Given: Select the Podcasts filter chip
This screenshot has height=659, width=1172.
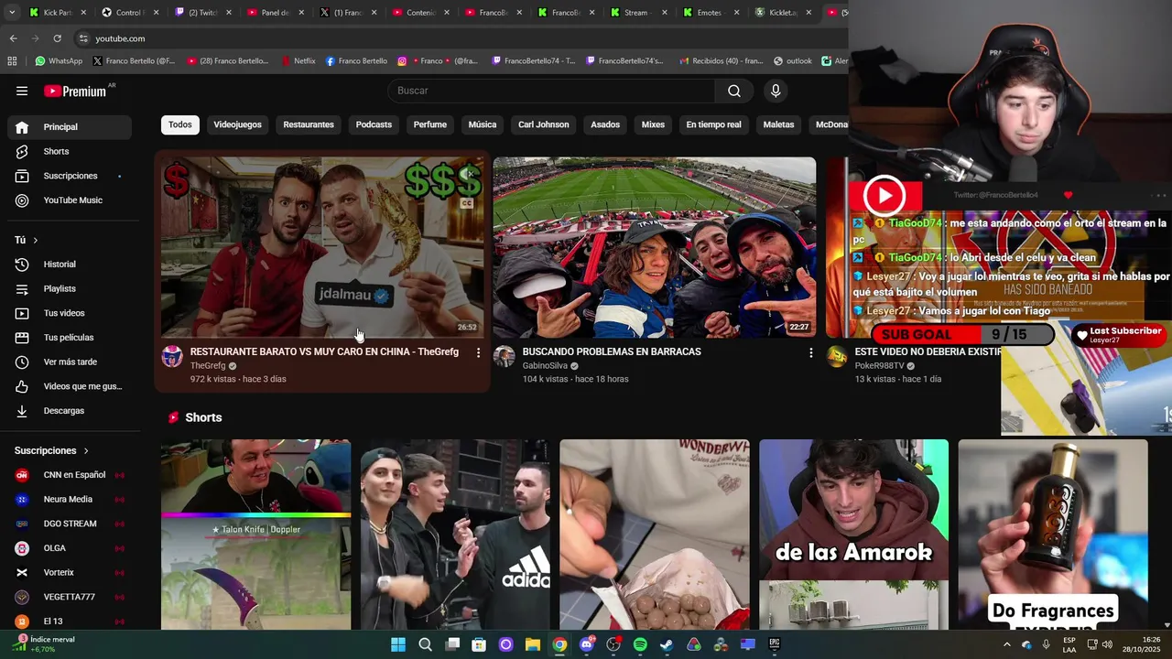Looking at the screenshot, I should tap(374, 124).
